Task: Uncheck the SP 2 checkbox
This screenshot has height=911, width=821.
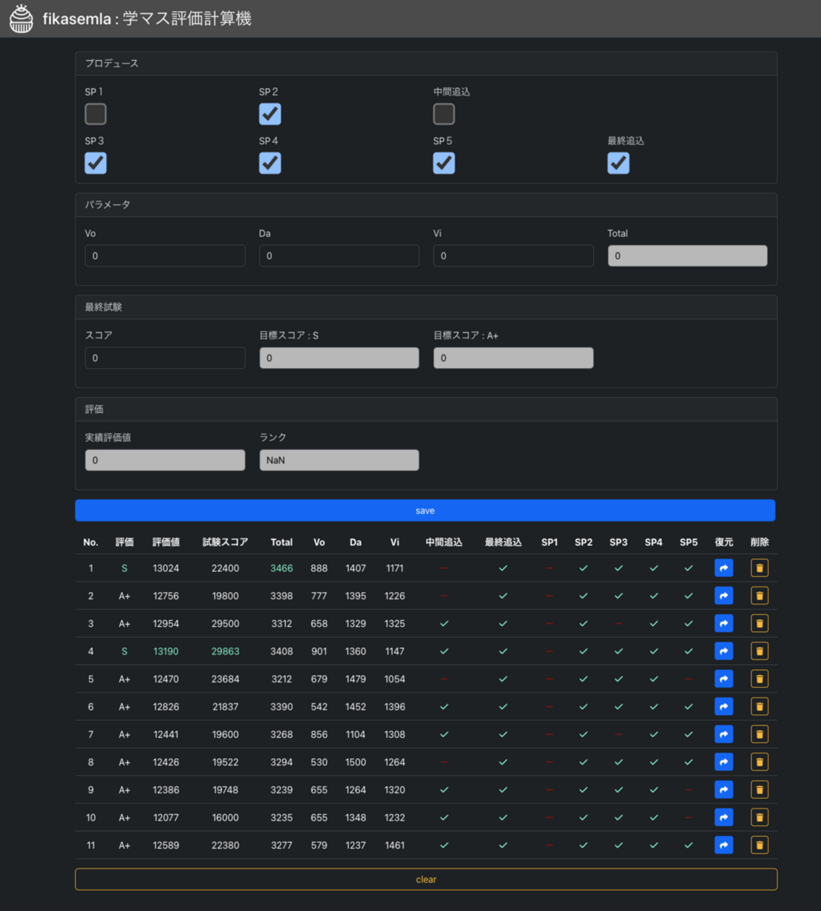Action: point(270,114)
